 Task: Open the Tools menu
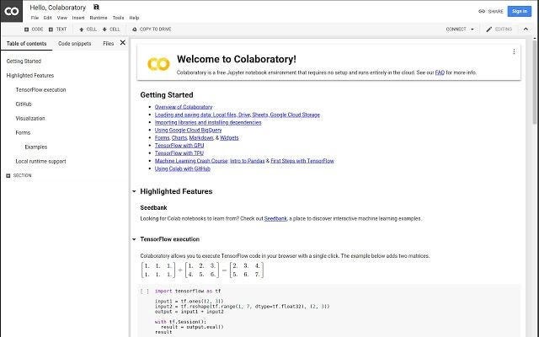coord(118,18)
